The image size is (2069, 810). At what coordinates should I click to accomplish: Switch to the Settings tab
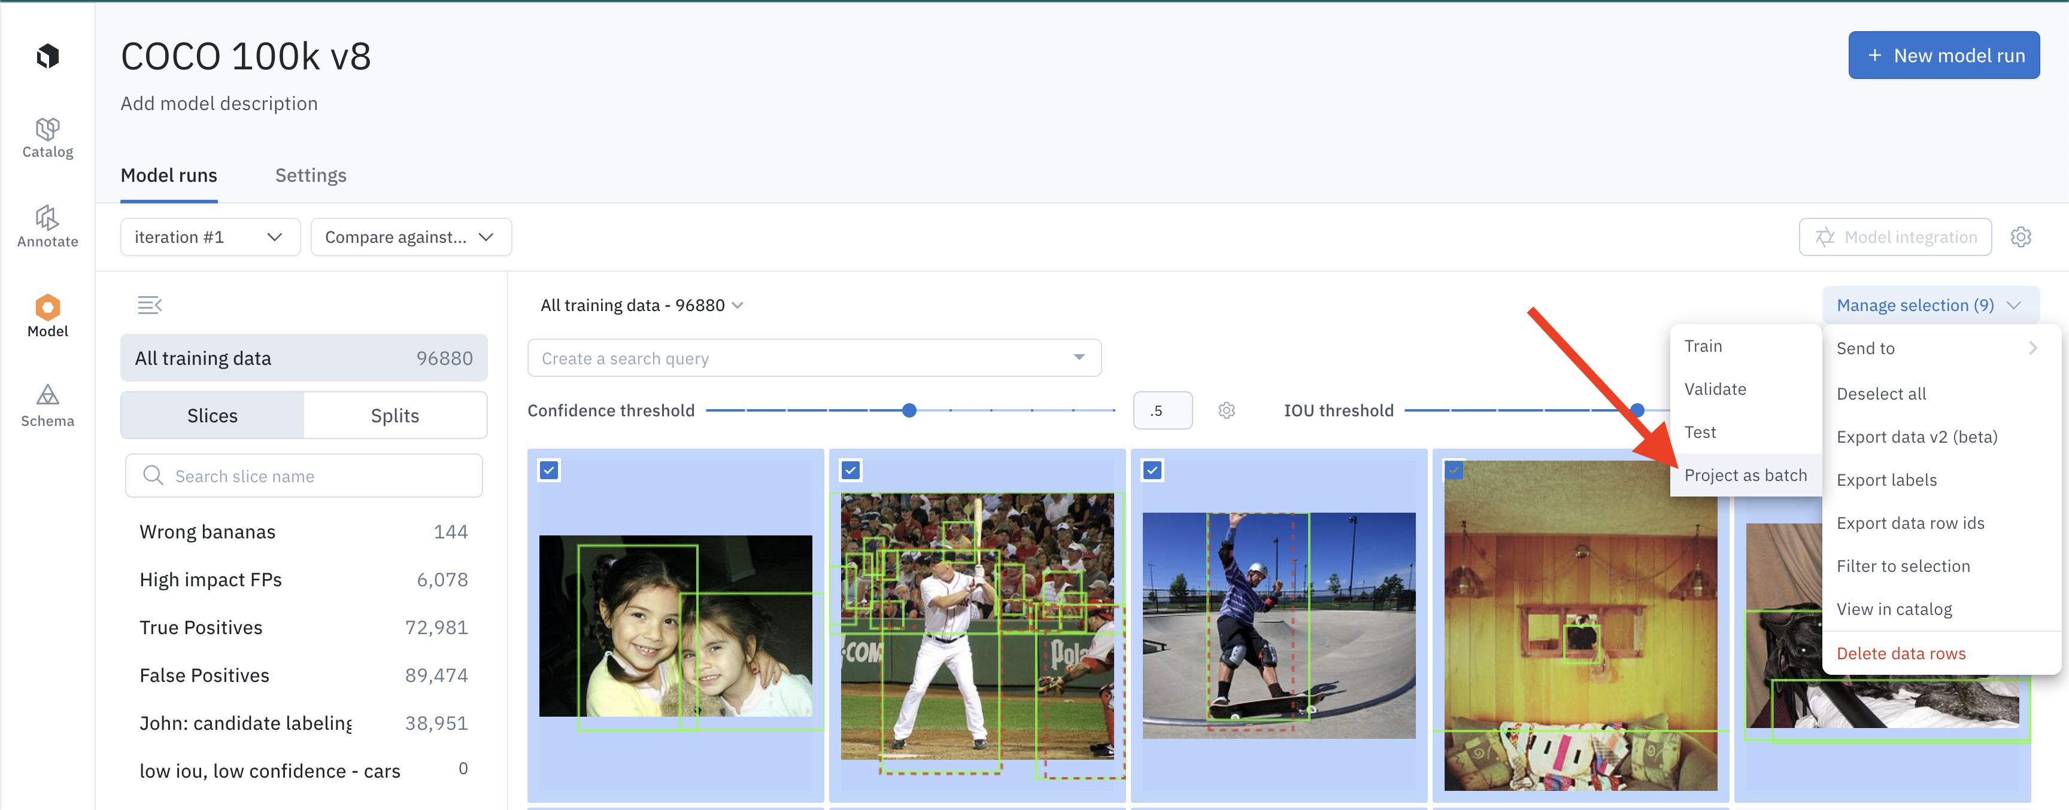point(311,175)
